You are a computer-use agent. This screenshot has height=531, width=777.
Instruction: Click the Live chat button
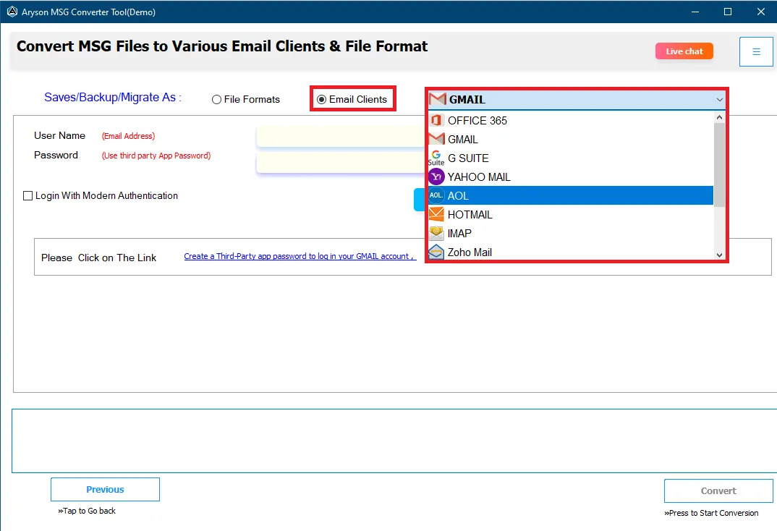click(x=684, y=51)
